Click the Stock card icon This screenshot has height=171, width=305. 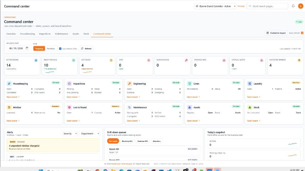coord(250,107)
